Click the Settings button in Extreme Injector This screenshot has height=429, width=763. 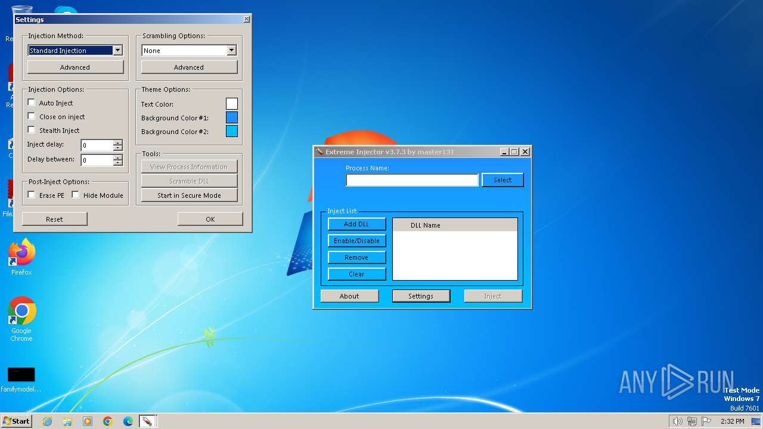[421, 296]
